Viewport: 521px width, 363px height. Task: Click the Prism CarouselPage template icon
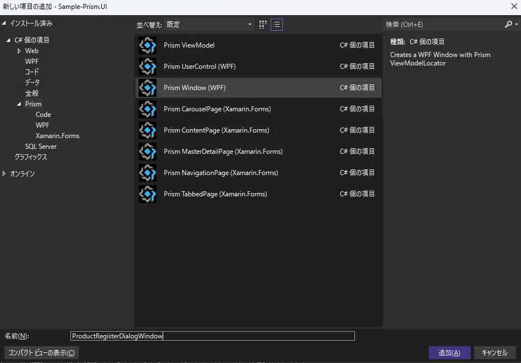(x=148, y=109)
